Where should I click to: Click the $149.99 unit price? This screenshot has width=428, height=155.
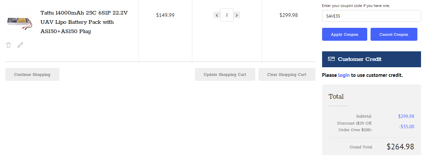[x=165, y=15]
